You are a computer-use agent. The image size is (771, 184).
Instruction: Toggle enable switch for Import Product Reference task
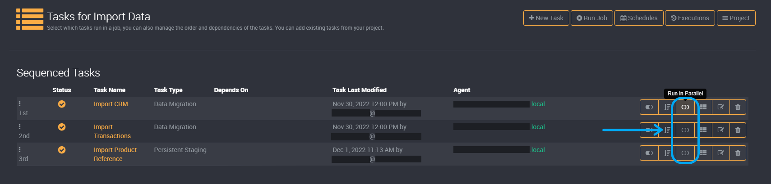649,153
